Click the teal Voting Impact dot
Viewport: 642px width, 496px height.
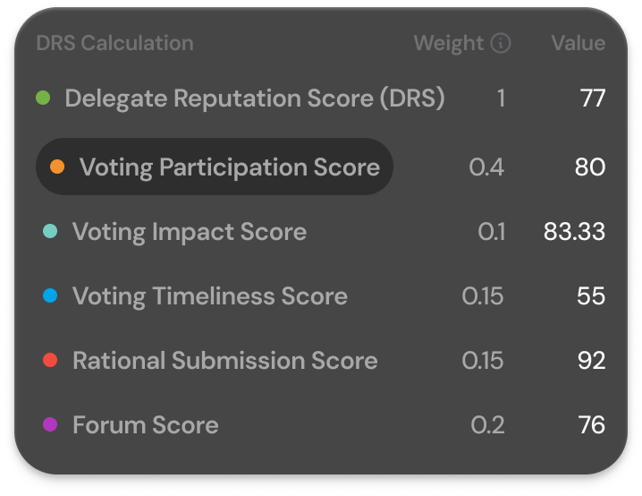tap(50, 232)
